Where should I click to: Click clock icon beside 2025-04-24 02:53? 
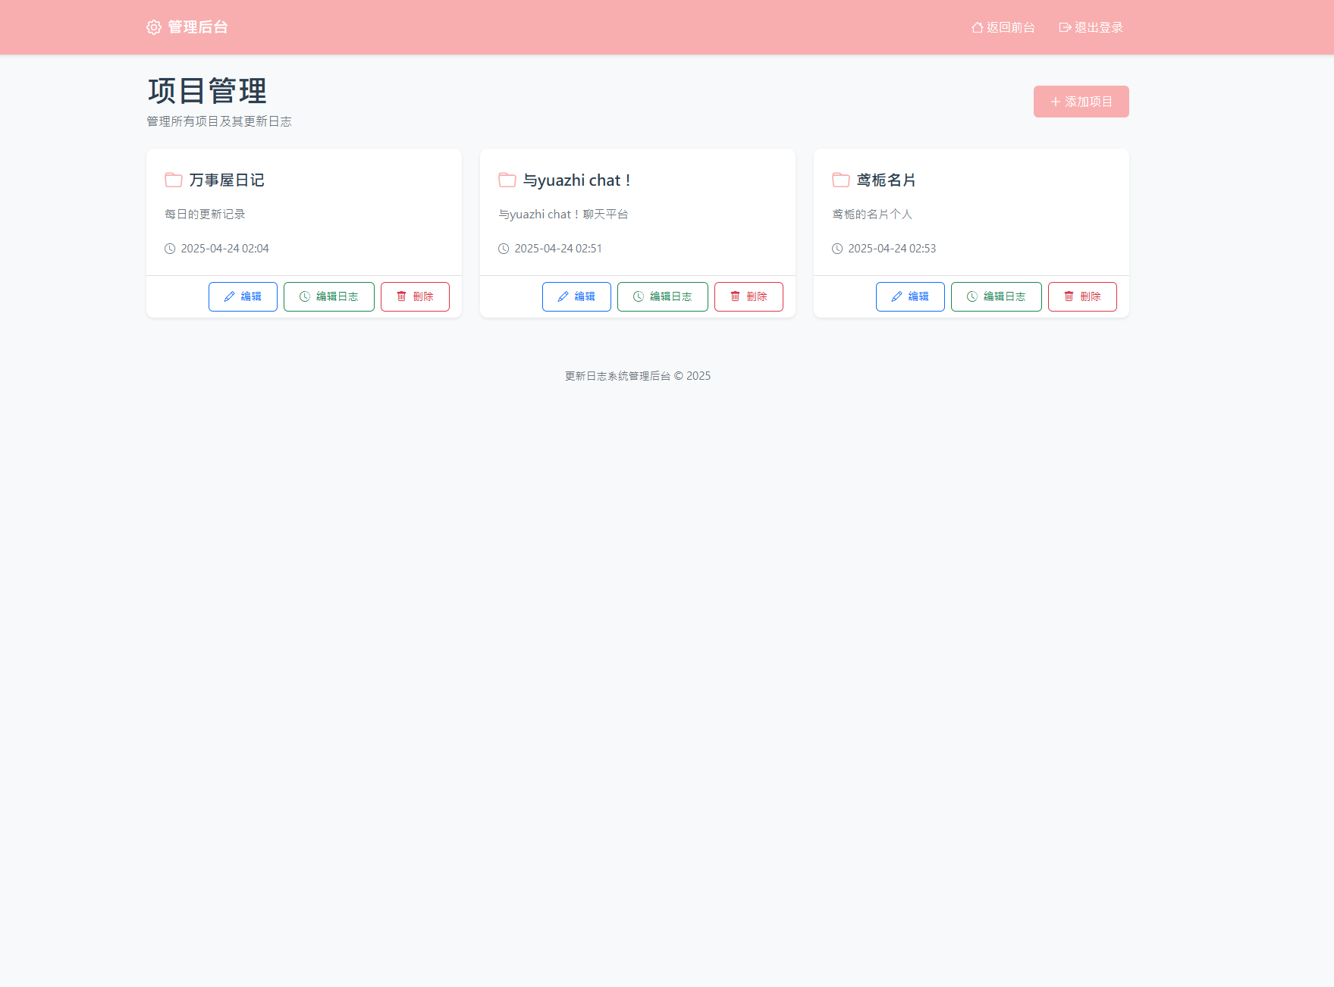[837, 249]
